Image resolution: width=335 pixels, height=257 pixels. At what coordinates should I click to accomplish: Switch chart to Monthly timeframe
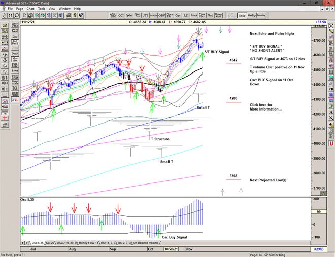[261, 16]
